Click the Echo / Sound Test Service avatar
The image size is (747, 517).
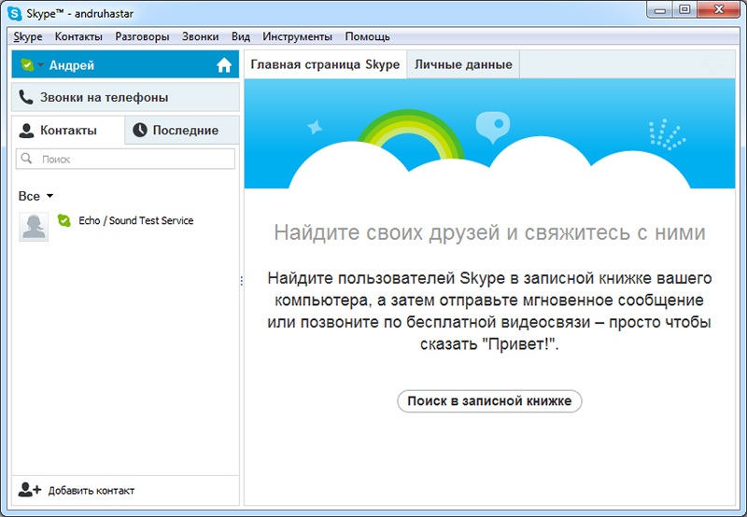click(34, 227)
